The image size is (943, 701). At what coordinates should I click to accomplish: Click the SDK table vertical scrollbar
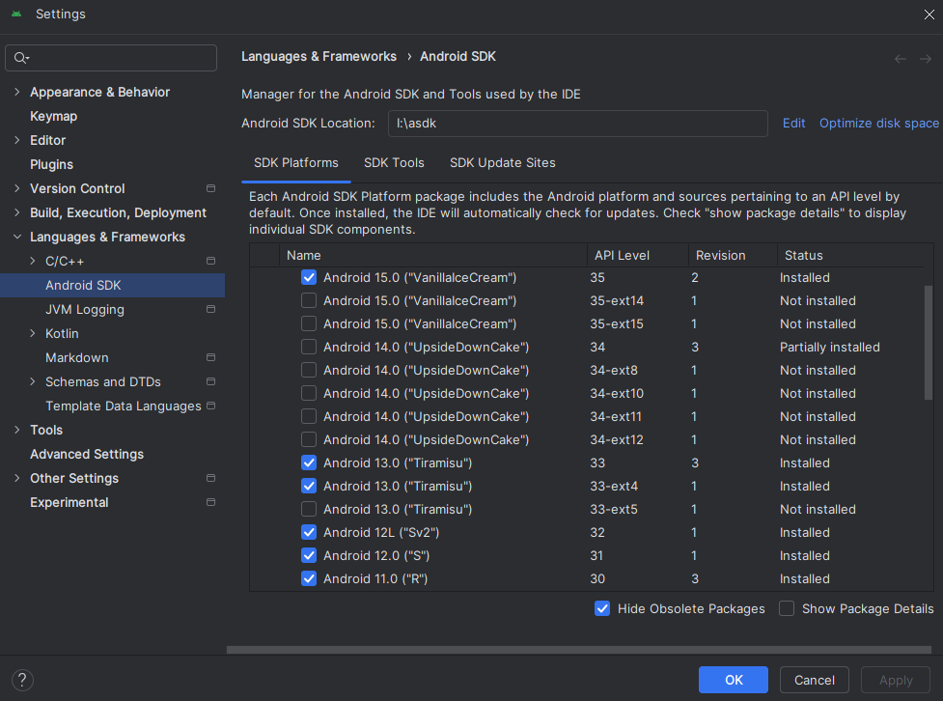(928, 343)
